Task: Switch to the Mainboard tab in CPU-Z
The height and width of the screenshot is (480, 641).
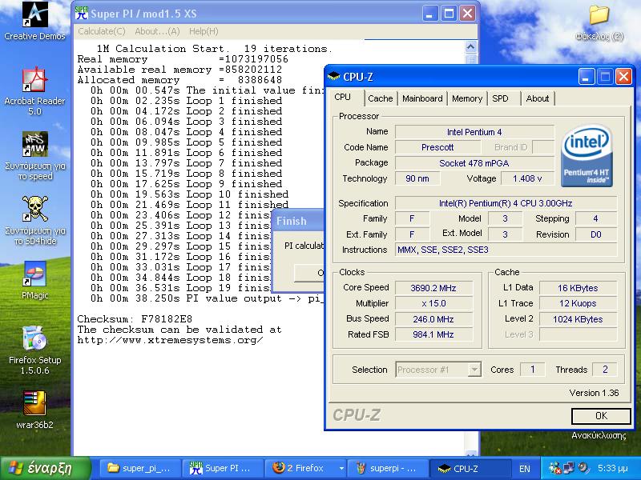Action: tap(422, 98)
